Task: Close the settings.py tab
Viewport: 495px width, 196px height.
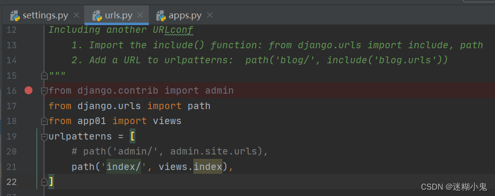Action: (76, 15)
